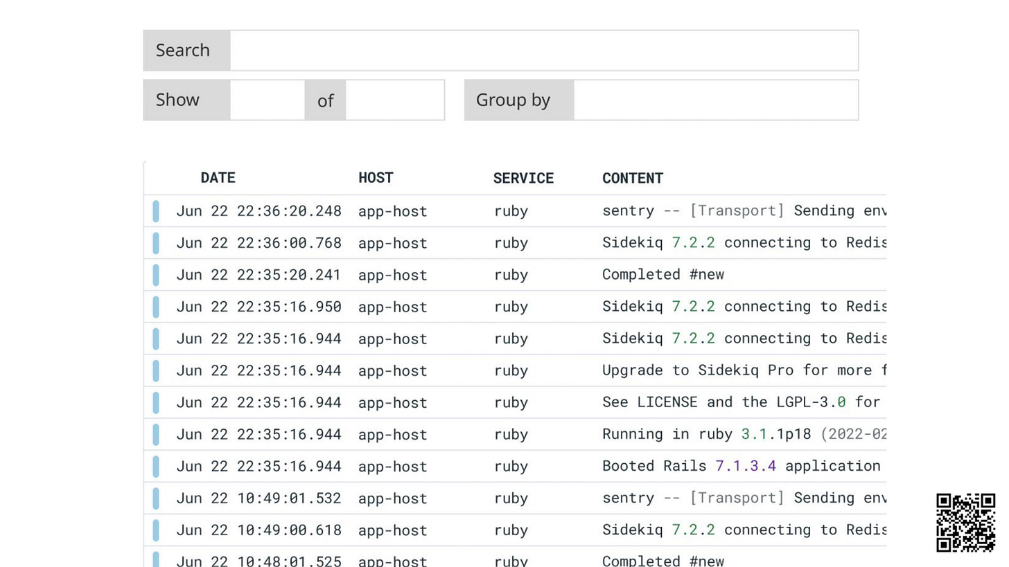Select timestamp Jun 22 22:36:20.248
This screenshot has height=567, width=1009.
tap(258, 211)
